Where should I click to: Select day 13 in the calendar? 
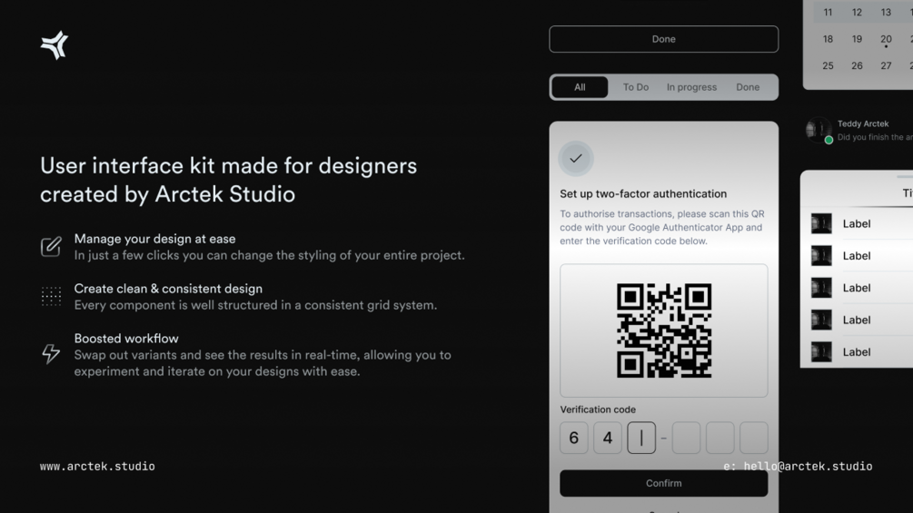click(887, 12)
